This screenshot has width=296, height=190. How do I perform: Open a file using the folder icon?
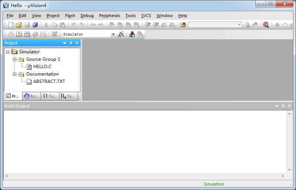[x=19, y=25]
